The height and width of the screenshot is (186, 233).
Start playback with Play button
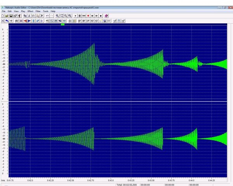pyautogui.click(x=75, y=16)
